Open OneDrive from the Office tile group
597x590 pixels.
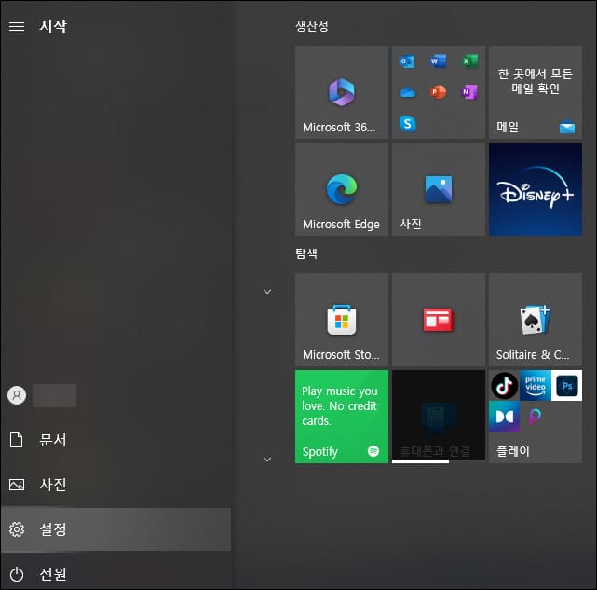(x=407, y=92)
